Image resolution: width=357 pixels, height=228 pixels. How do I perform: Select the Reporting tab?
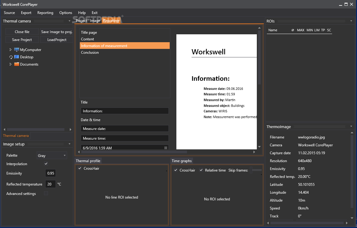click(111, 21)
